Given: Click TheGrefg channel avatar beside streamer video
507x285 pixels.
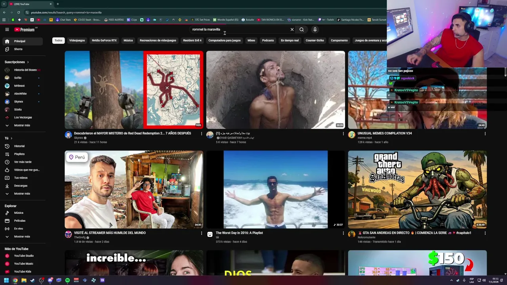Looking at the screenshot, I should point(68,234).
